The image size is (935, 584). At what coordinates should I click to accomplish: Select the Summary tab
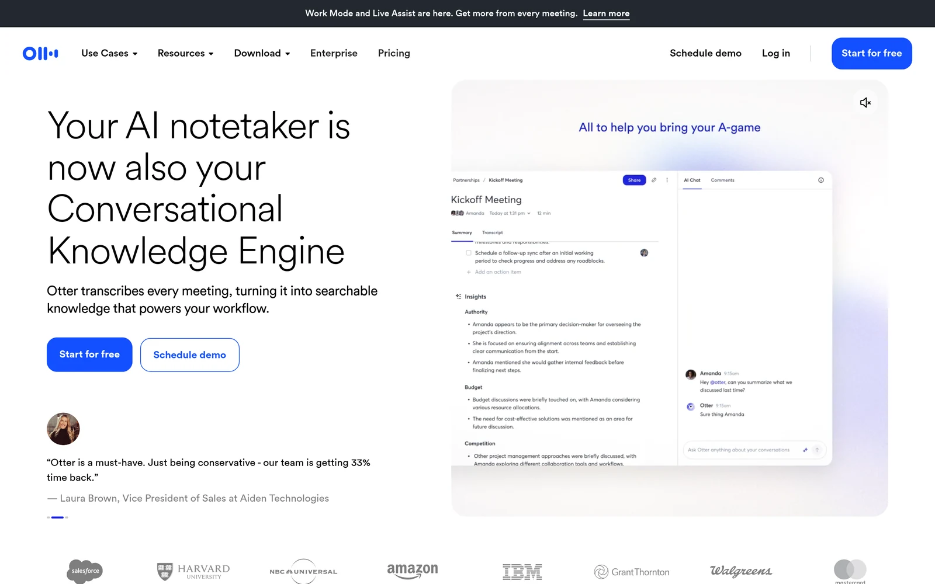coord(462,232)
